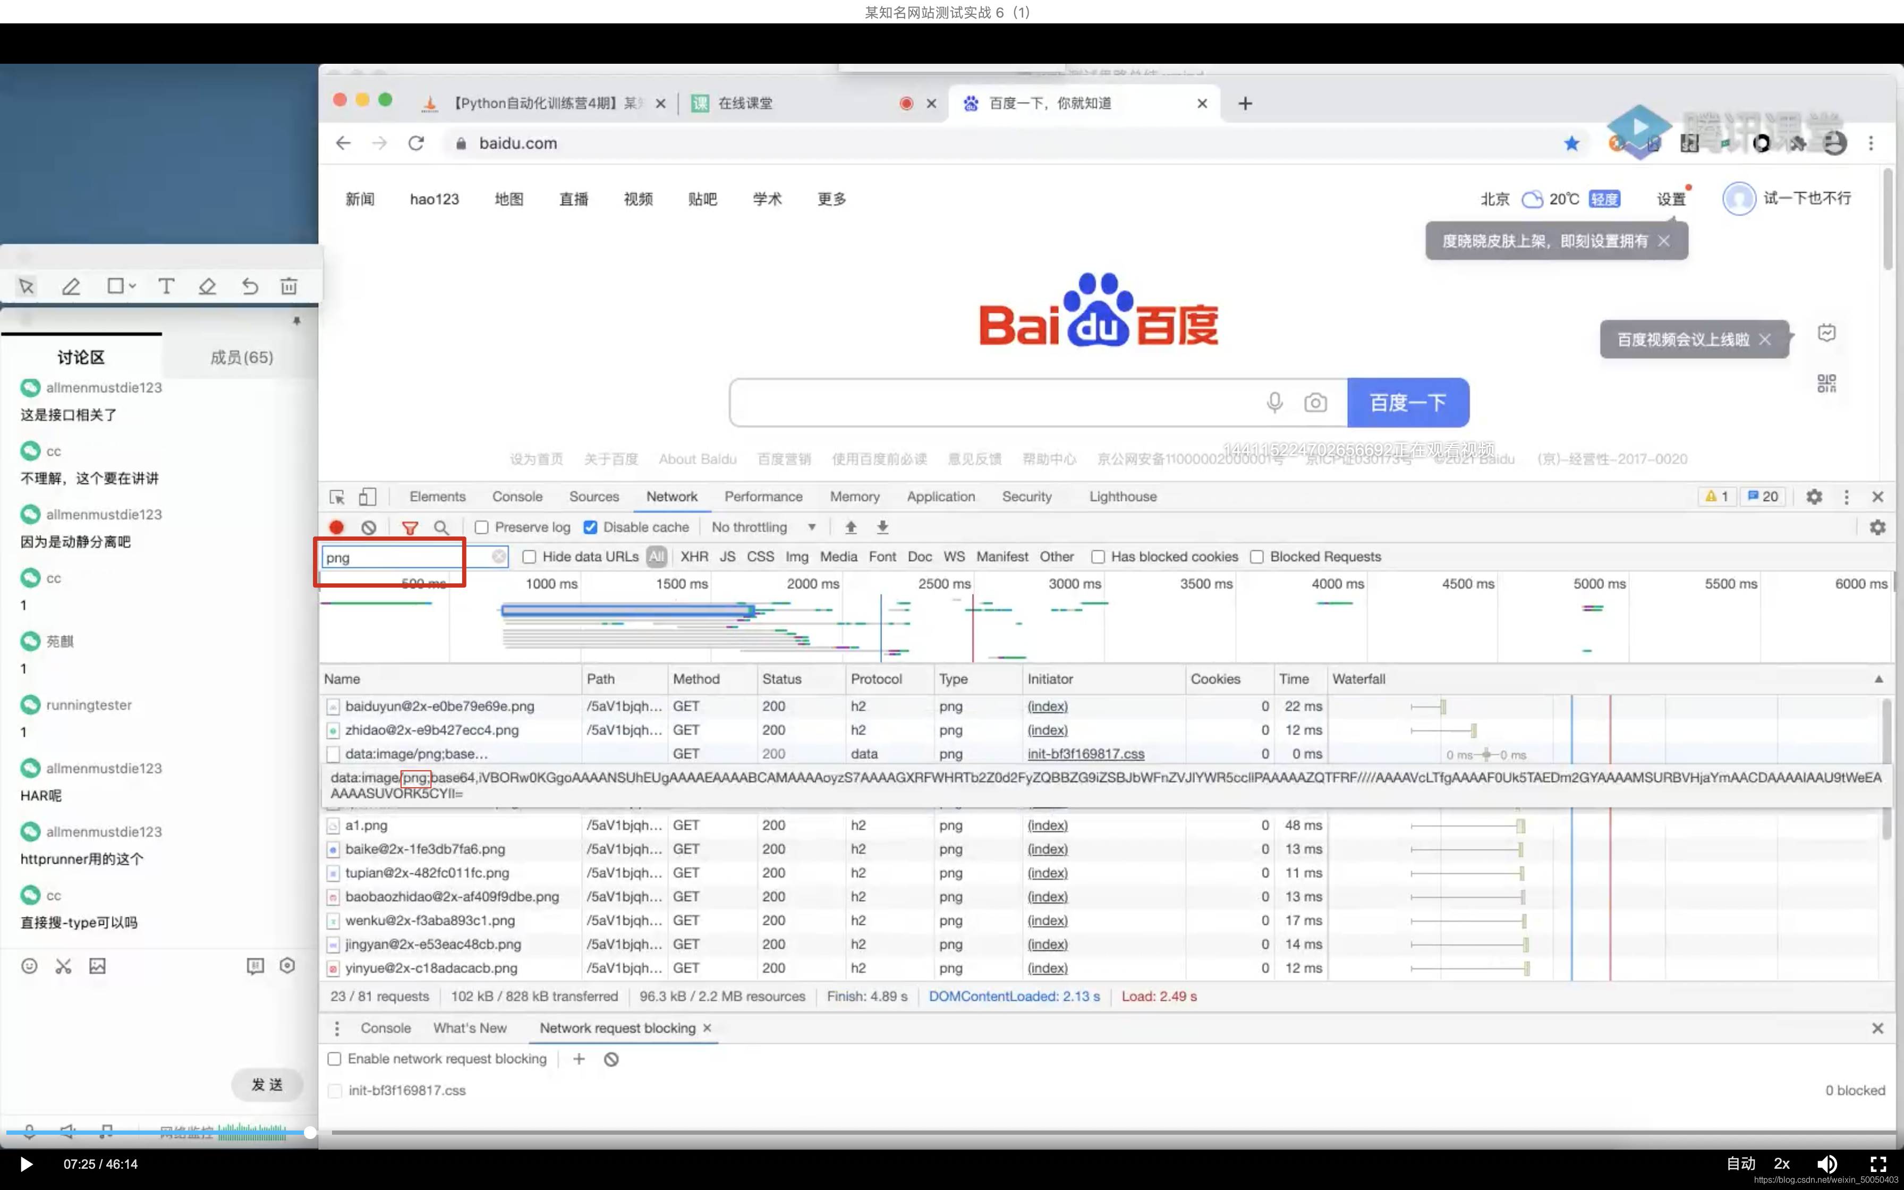Image resolution: width=1904 pixels, height=1190 pixels.
Task: Click the voice search microphone icon
Action: coord(1274,403)
